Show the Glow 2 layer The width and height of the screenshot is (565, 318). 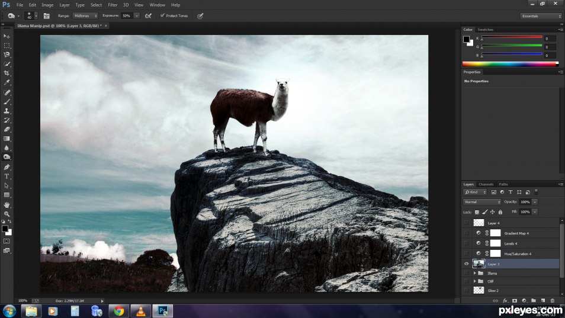tap(466, 290)
